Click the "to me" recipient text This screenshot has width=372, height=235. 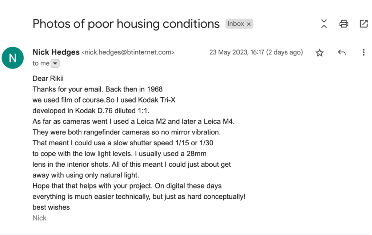click(41, 63)
